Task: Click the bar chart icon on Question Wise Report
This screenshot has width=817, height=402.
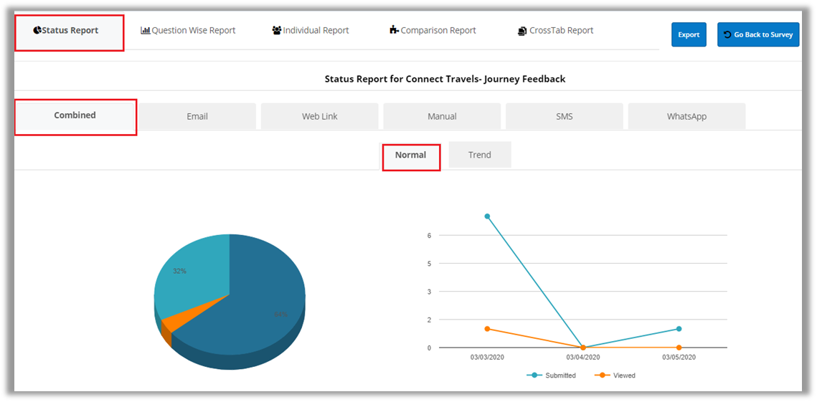Action: coord(145,30)
